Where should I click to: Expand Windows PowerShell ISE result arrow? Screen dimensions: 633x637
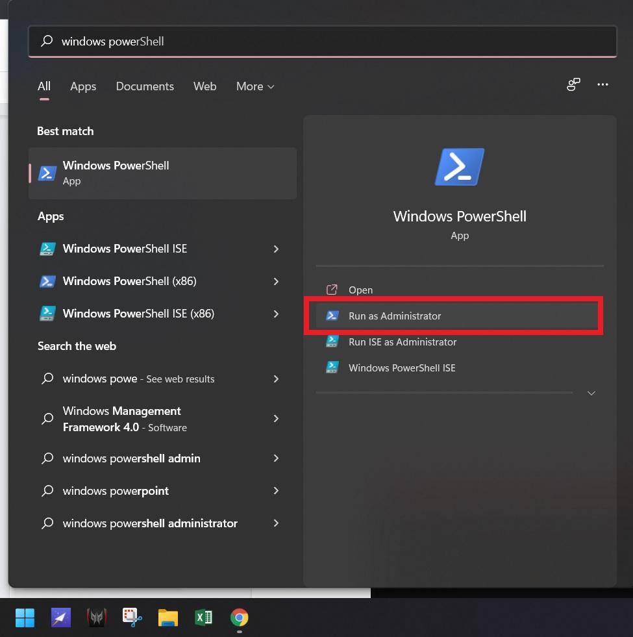pyautogui.click(x=276, y=249)
